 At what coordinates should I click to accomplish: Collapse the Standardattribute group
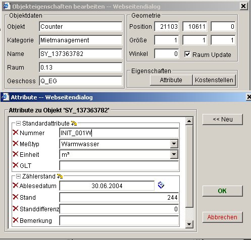18,124
